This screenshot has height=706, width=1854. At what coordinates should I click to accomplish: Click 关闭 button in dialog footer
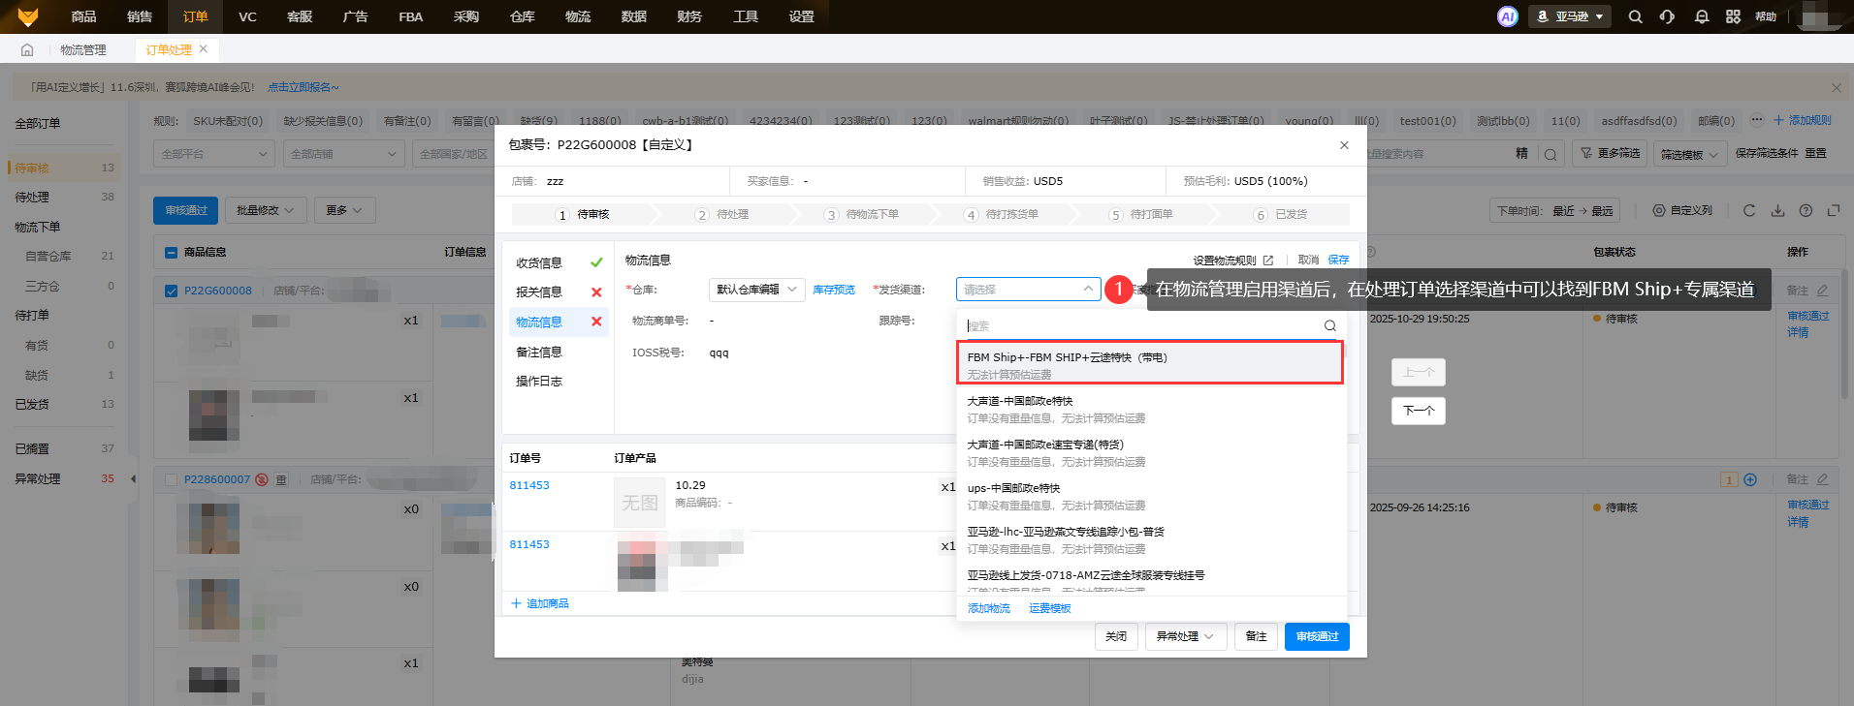1116,636
